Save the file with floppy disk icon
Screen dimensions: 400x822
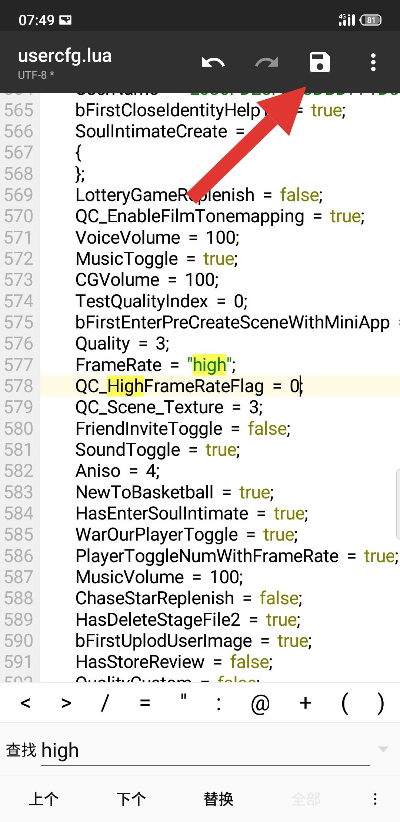tap(320, 62)
